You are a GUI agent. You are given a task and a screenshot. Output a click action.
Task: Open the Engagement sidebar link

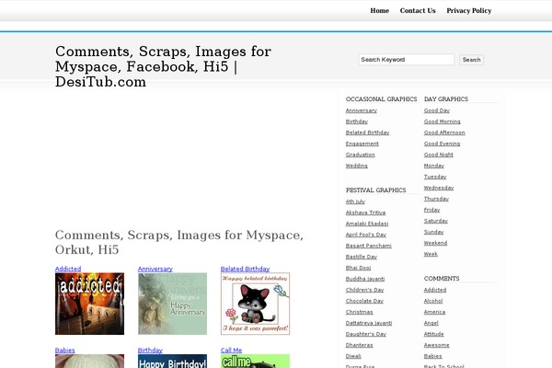click(x=362, y=144)
